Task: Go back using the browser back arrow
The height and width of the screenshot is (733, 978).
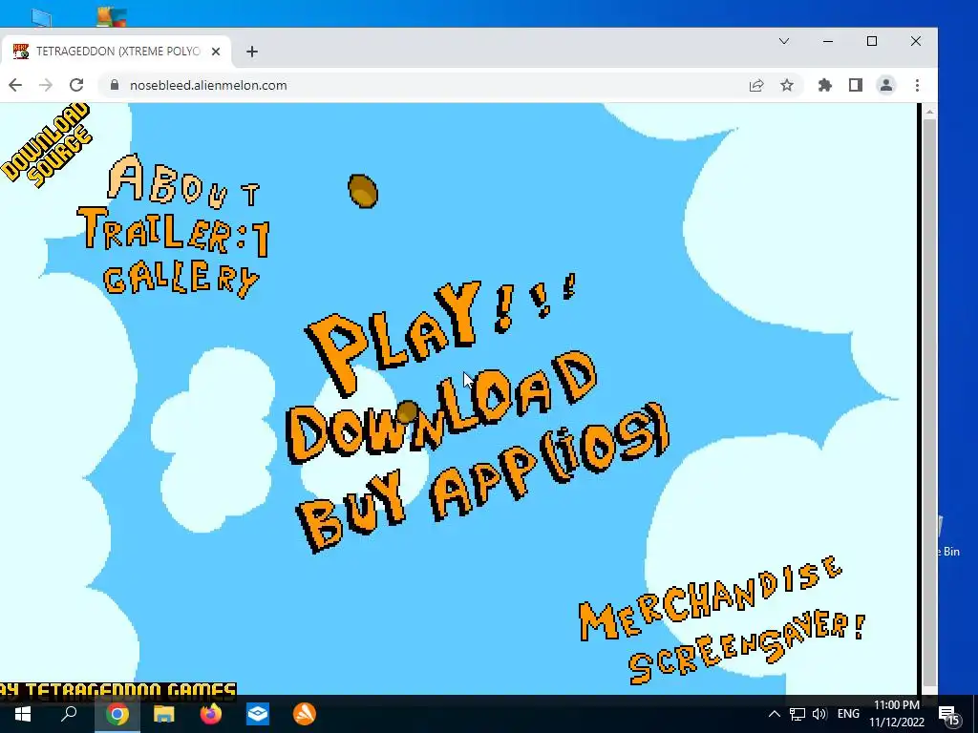Action: coord(15,85)
